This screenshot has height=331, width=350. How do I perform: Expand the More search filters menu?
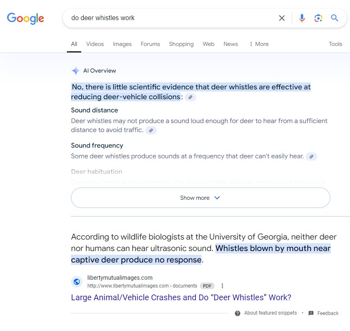coord(259,44)
